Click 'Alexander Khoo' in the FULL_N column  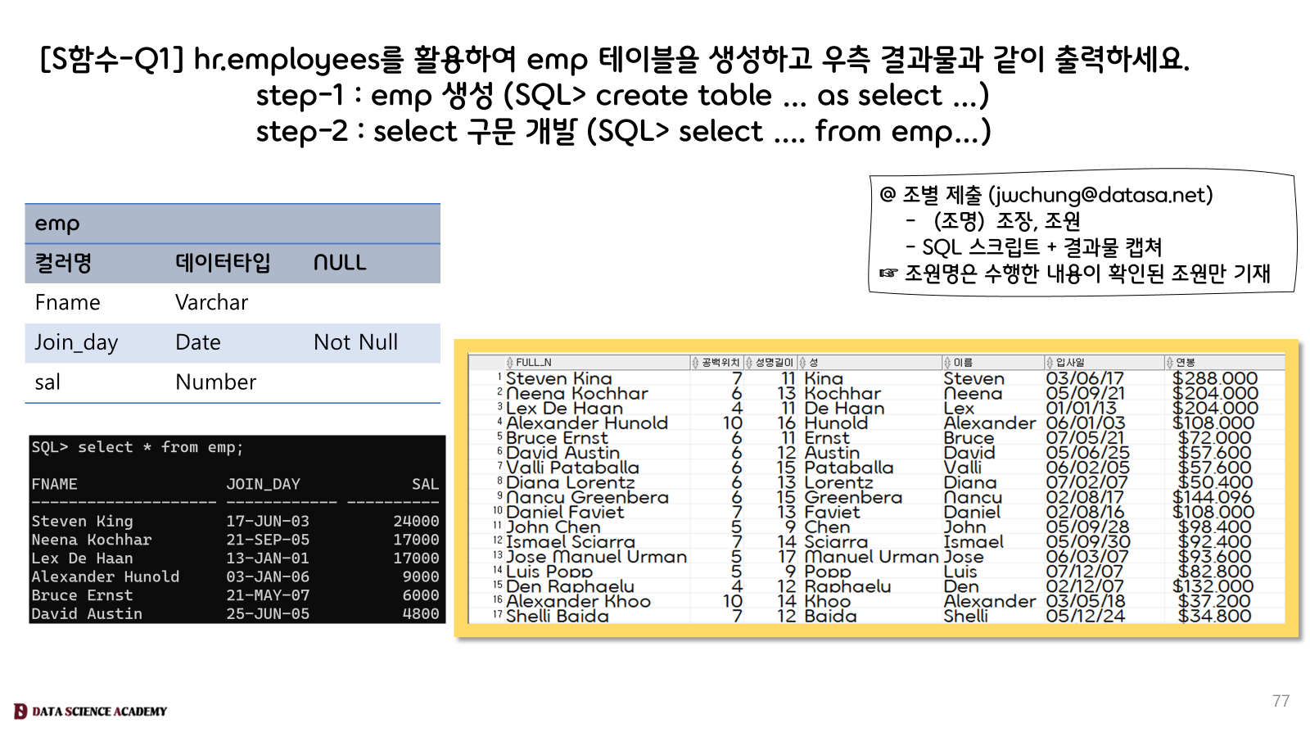578,601
